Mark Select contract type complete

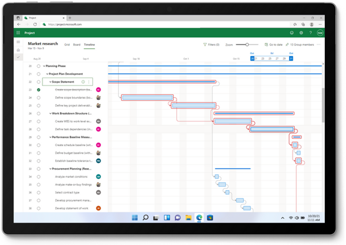tap(38, 193)
